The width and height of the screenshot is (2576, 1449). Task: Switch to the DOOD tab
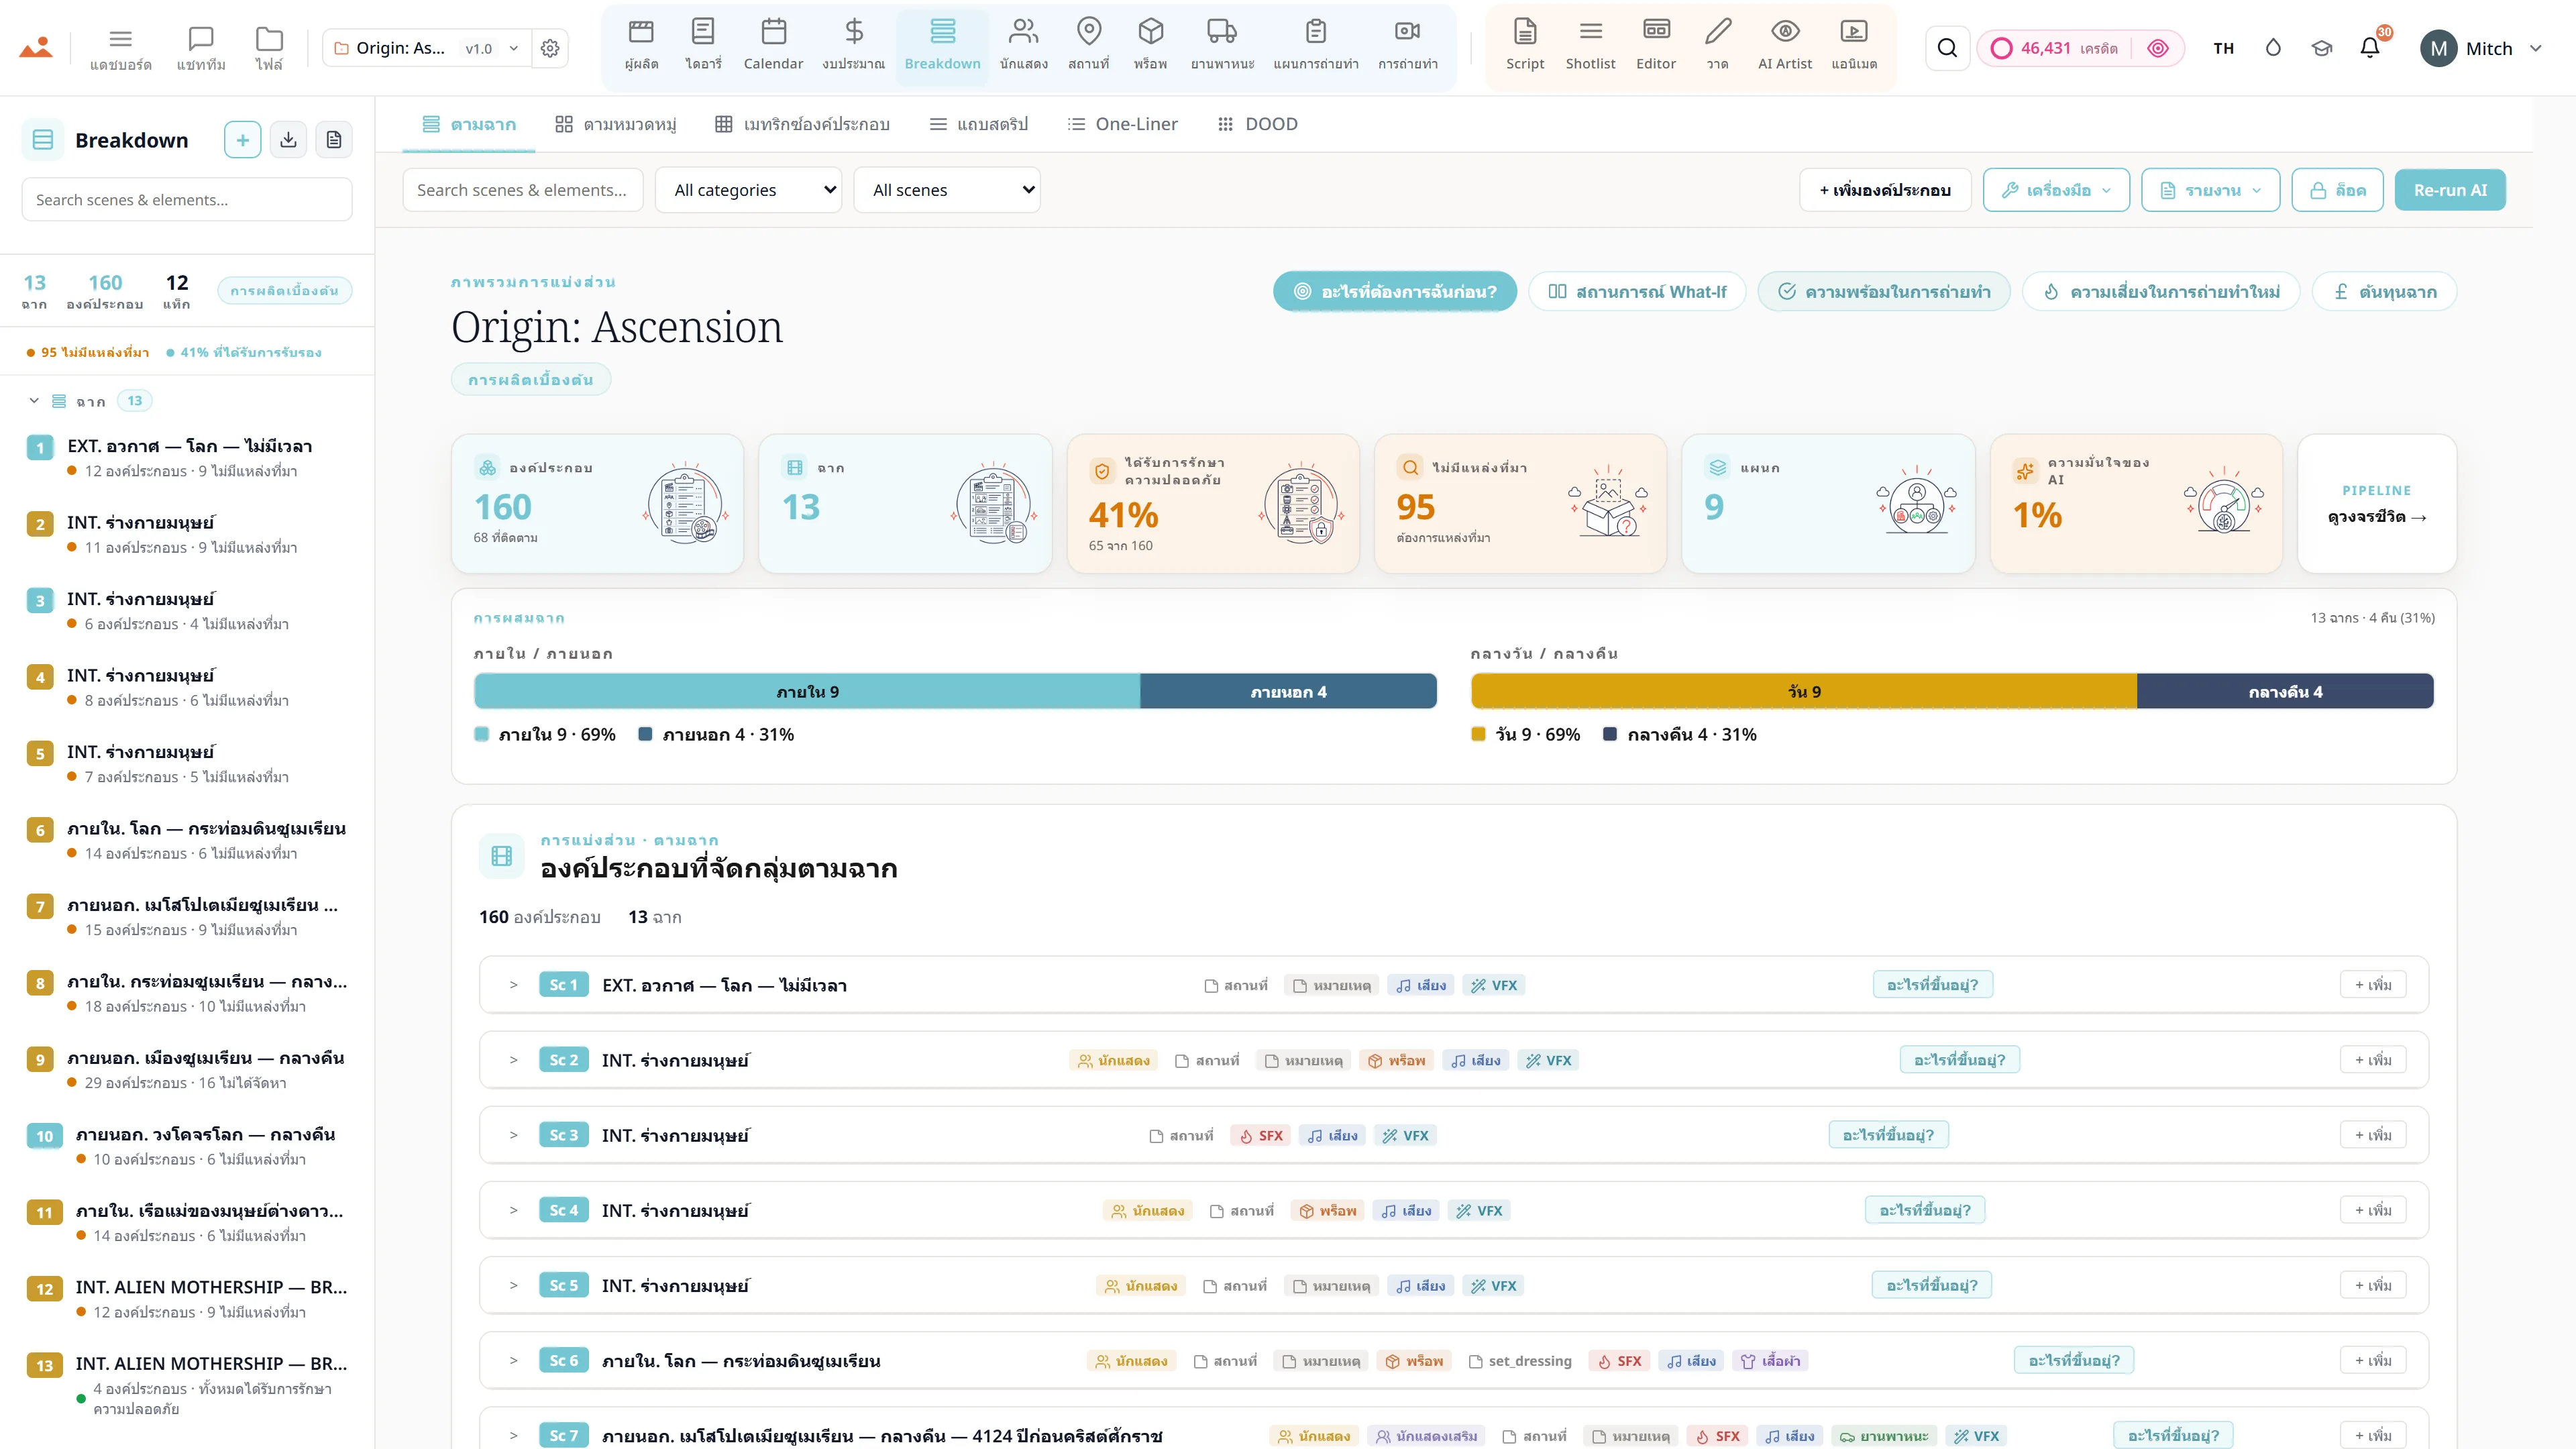pos(1257,124)
